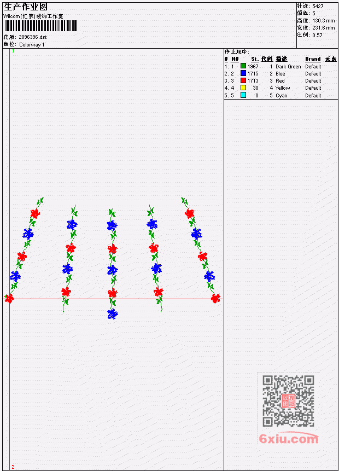Click the Wilcom studio name line

(33, 16)
